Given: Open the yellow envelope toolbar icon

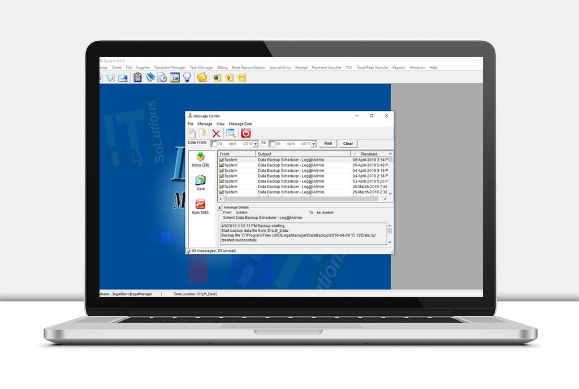Looking at the screenshot, I should 201,77.
